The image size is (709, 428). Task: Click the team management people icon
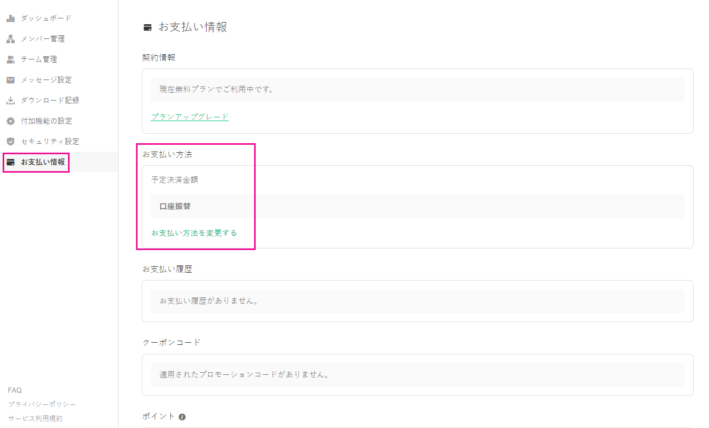click(11, 59)
